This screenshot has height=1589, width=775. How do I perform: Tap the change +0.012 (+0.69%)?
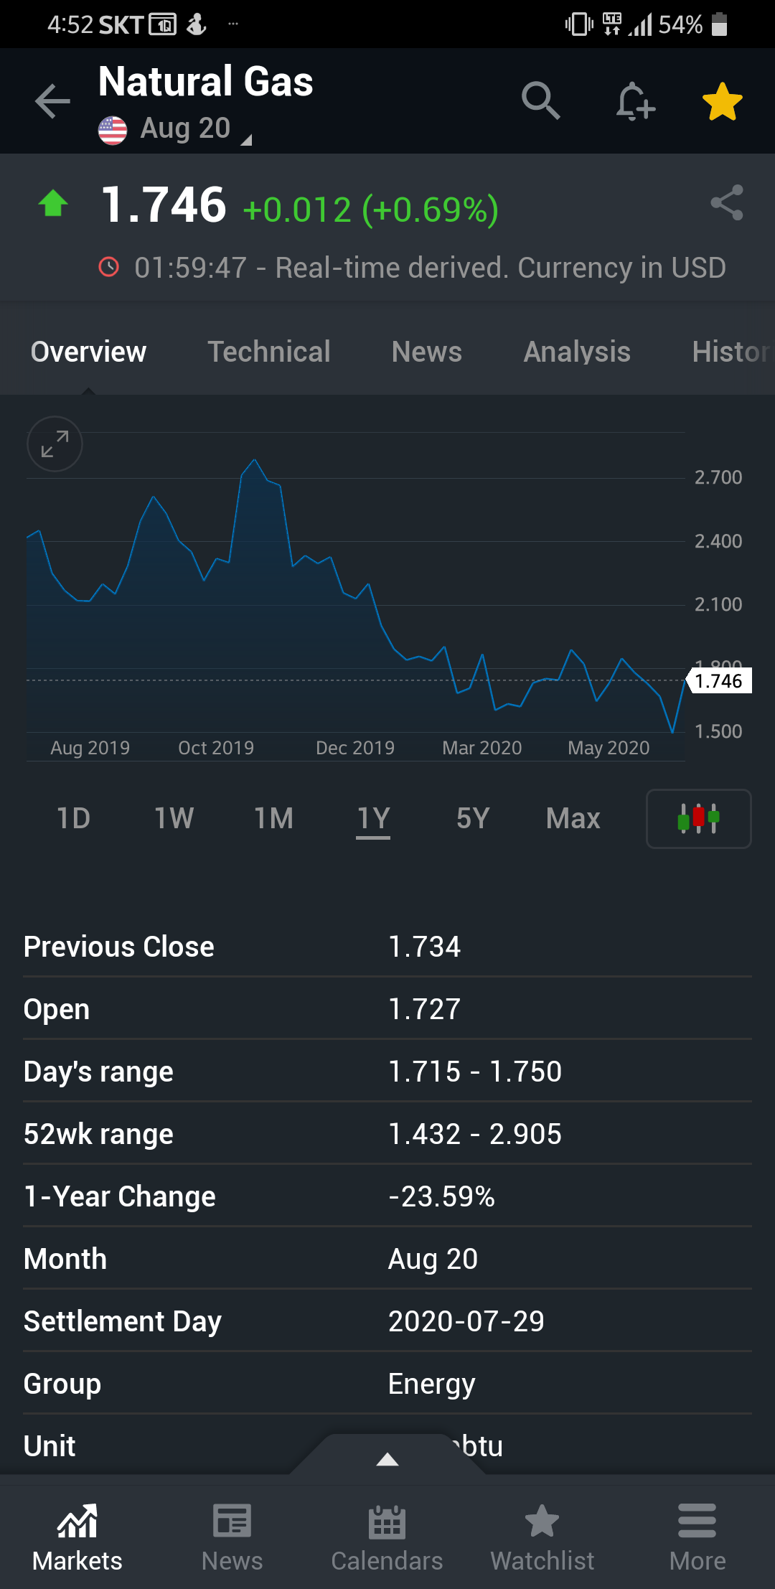pos(371,210)
